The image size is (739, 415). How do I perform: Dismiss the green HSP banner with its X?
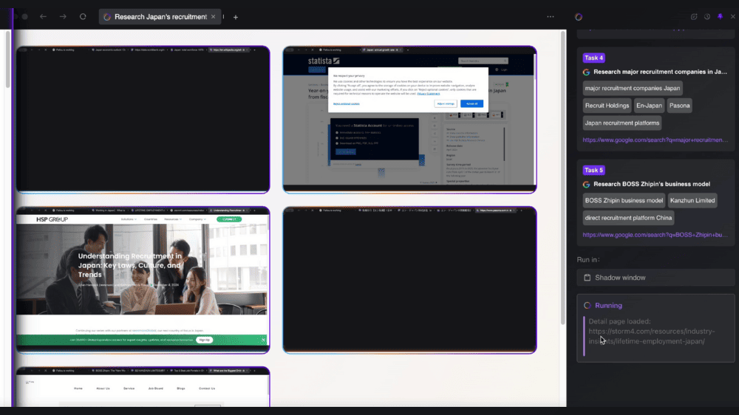pos(264,340)
